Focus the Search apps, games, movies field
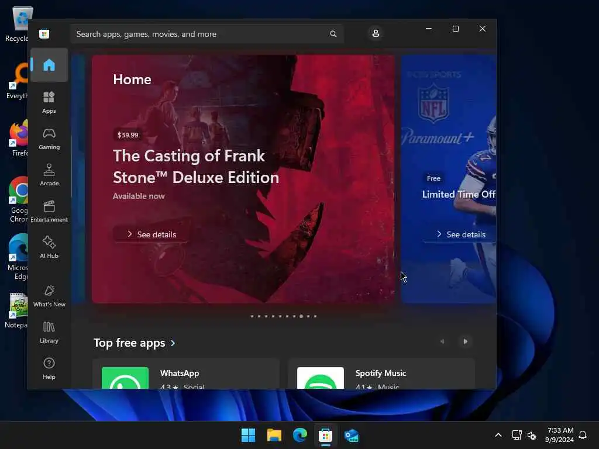The image size is (599, 449). [x=206, y=34]
